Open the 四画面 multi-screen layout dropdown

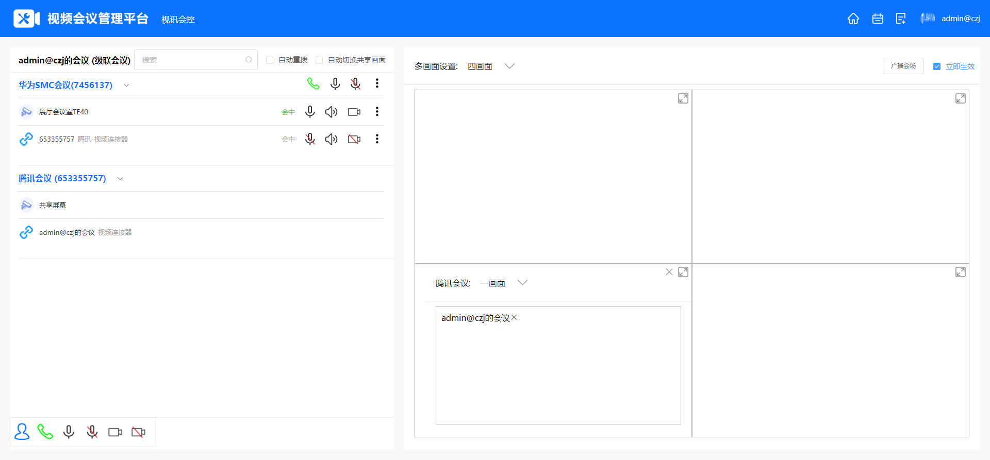tap(491, 66)
